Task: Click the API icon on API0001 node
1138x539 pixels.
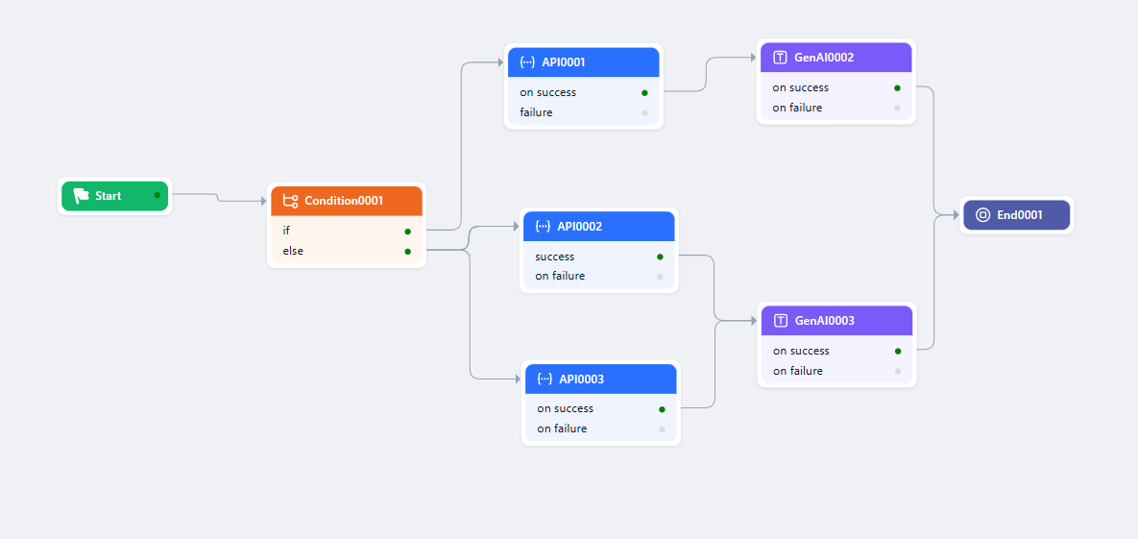Action: pos(527,62)
